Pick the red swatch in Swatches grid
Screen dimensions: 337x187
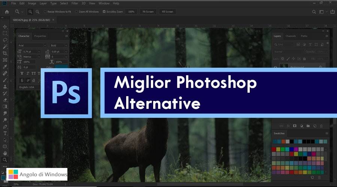click(x=274, y=149)
